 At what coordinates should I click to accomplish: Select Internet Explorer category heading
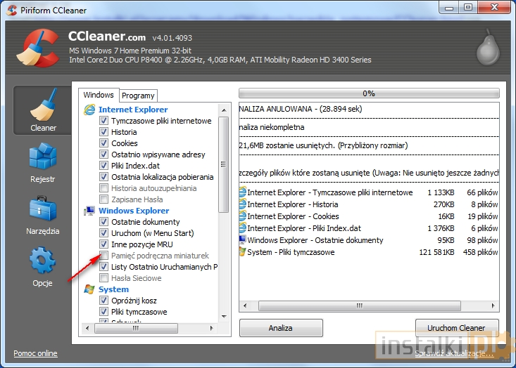133,110
